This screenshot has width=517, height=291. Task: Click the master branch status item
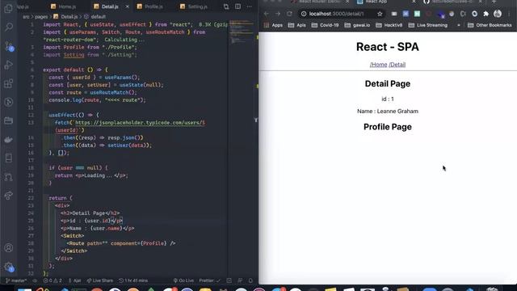pos(16,280)
